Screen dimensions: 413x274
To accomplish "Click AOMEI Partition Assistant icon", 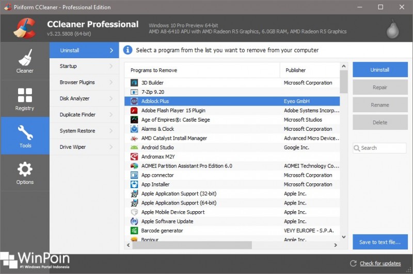I will pos(134,166).
